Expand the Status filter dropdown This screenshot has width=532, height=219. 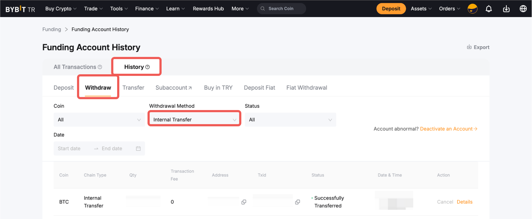pos(290,120)
